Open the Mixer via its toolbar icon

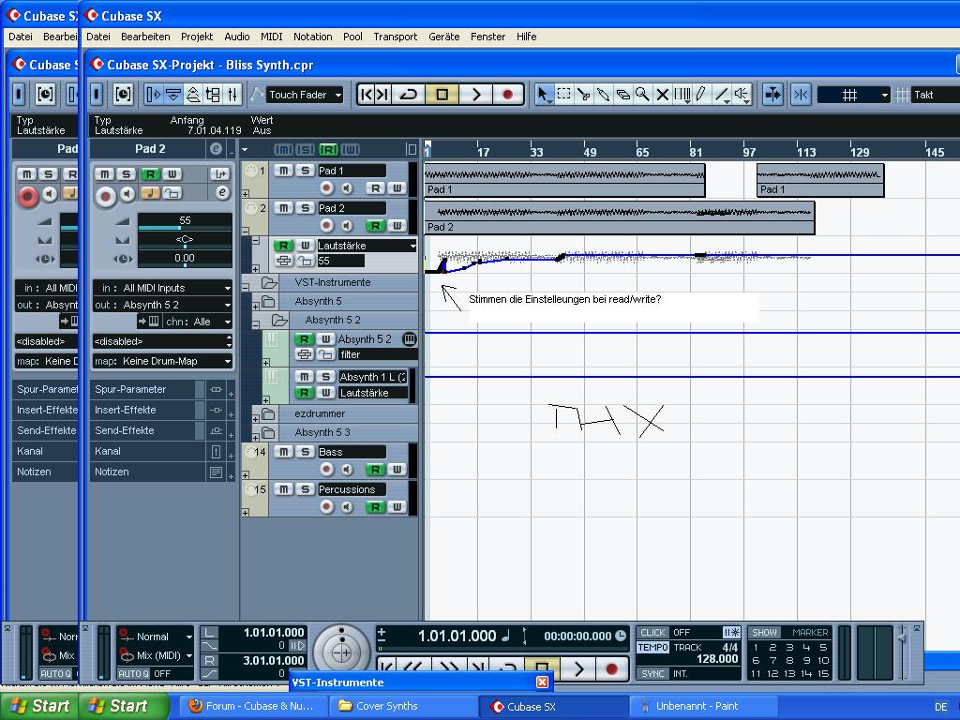coord(232,95)
